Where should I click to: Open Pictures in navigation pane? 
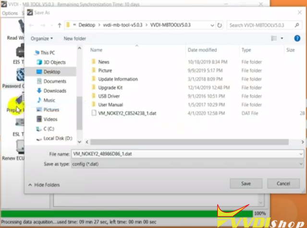pos(48,110)
